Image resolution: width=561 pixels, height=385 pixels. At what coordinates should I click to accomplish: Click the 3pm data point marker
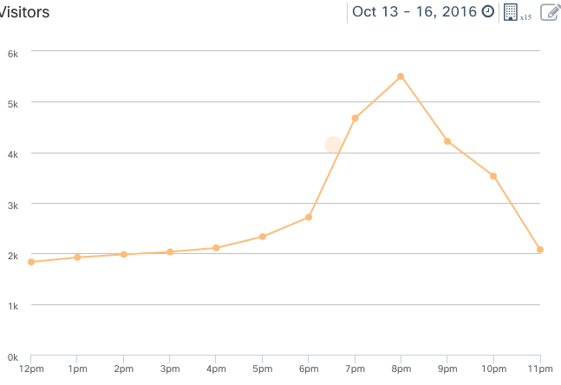click(x=170, y=251)
